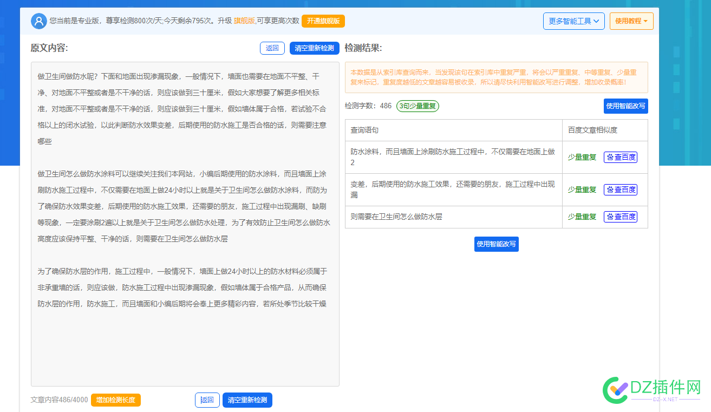Click 少量重复 label in third result row

click(582, 217)
